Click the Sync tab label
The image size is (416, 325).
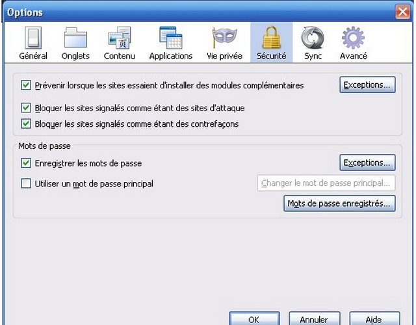313,56
